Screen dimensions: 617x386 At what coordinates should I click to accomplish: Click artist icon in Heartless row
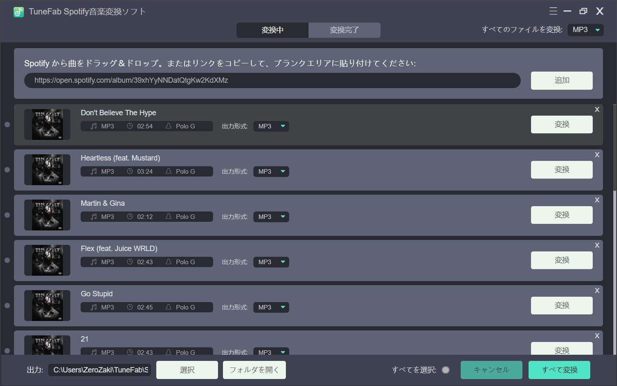(168, 171)
